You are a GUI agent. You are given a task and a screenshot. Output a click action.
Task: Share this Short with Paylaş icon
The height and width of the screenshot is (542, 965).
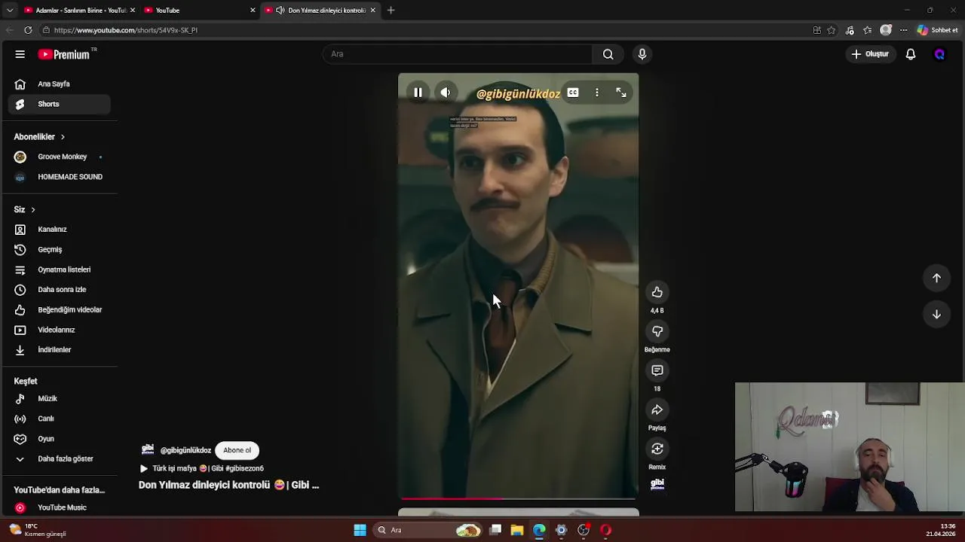coord(657,410)
